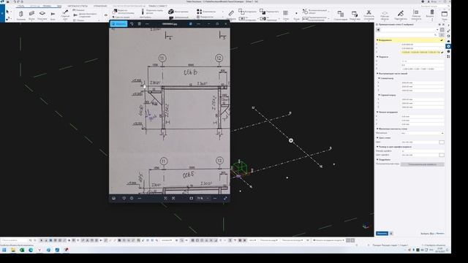Collapse the Origin section in grid properties

click(377, 112)
